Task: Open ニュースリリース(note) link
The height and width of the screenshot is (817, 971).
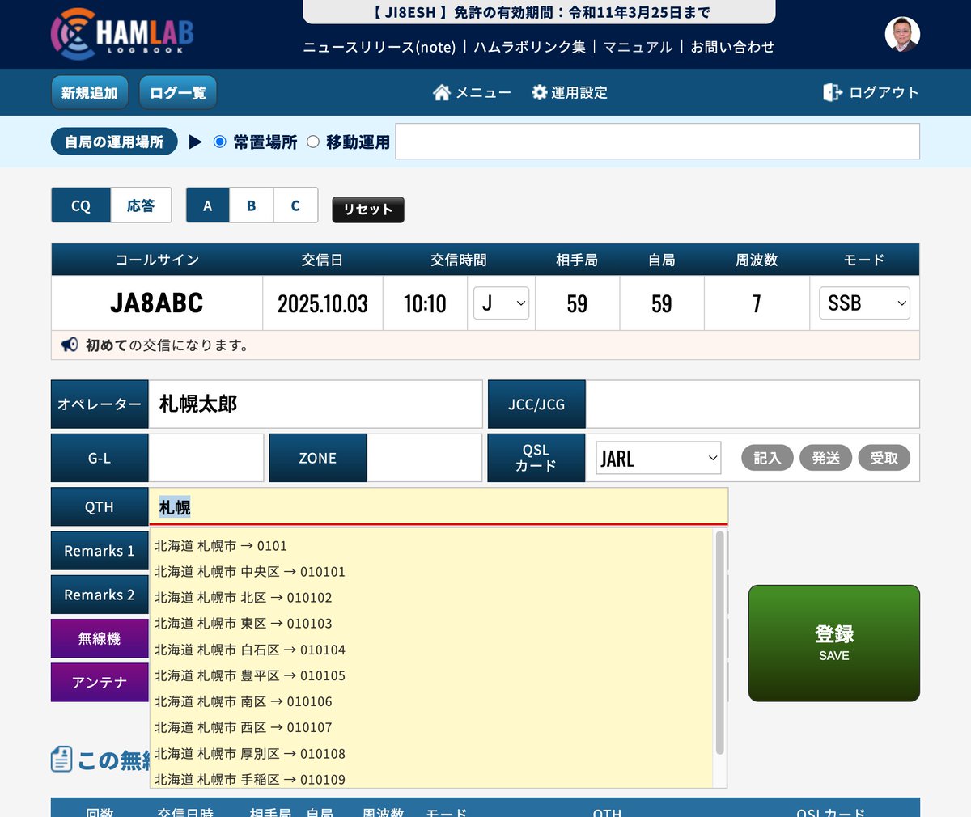Action: (379, 47)
